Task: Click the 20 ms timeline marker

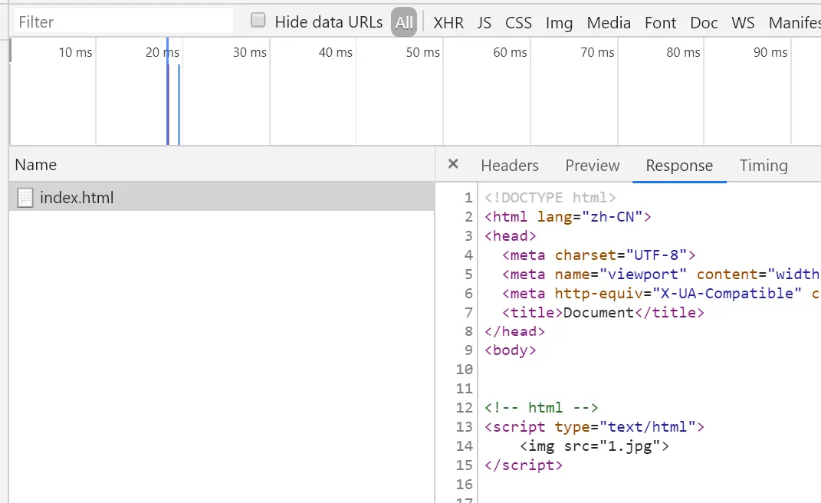Action: point(163,52)
